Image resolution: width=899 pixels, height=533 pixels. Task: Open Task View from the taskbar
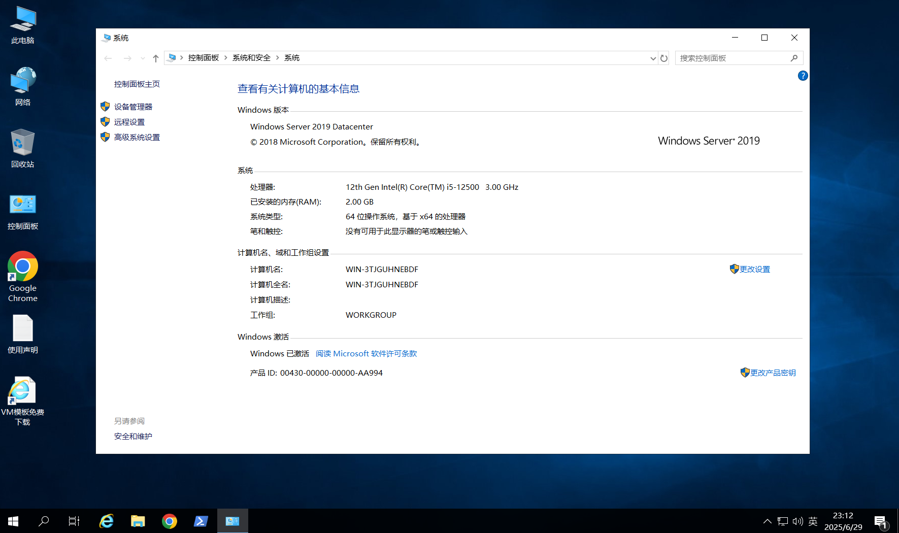[x=74, y=521]
